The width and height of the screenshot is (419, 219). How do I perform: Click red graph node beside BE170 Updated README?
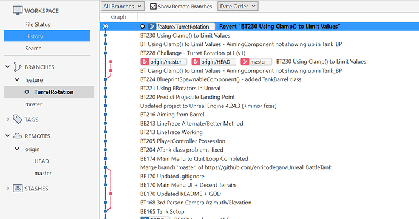pos(111,194)
